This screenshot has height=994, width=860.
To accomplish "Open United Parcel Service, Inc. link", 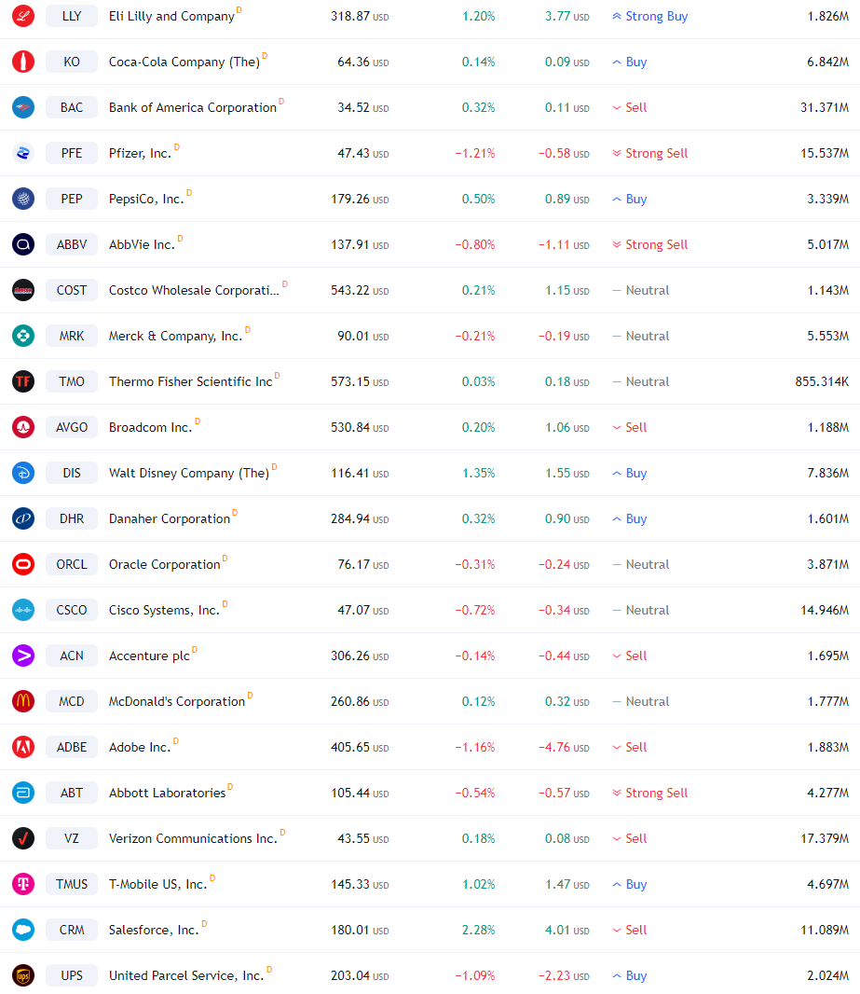I will click(186, 975).
